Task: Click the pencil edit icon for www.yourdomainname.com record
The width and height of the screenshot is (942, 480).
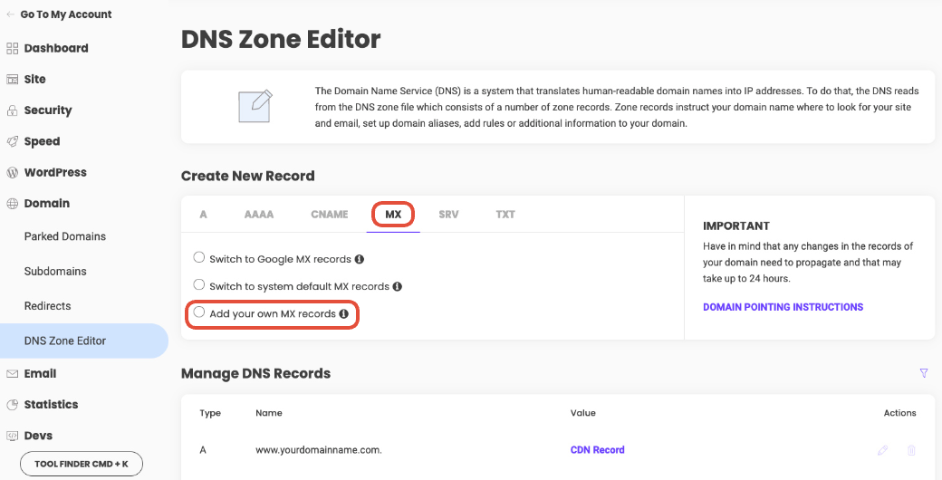Action: (x=882, y=450)
